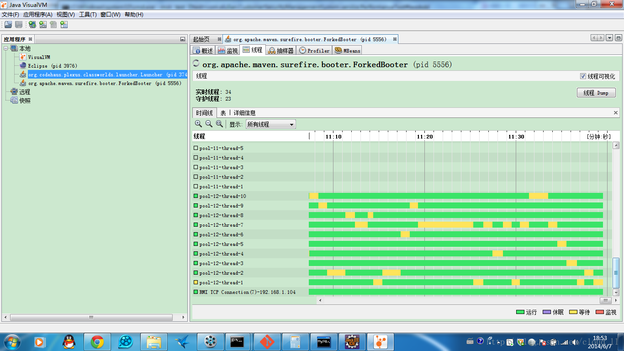Click the greyed-out Add VM Coredump icon
The image size is (624, 351).
coord(53,24)
